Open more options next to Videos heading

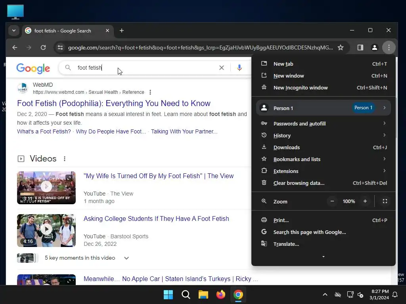coord(65,159)
